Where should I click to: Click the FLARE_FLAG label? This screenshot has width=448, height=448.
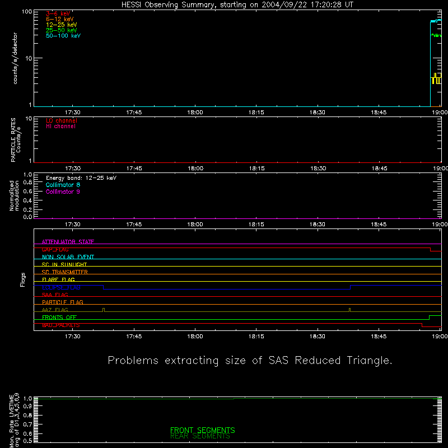point(58,279)
